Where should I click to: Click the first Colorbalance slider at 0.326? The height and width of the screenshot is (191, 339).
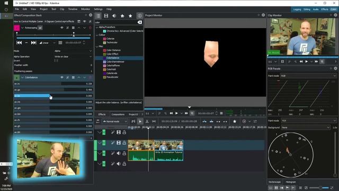pos(53,84)
